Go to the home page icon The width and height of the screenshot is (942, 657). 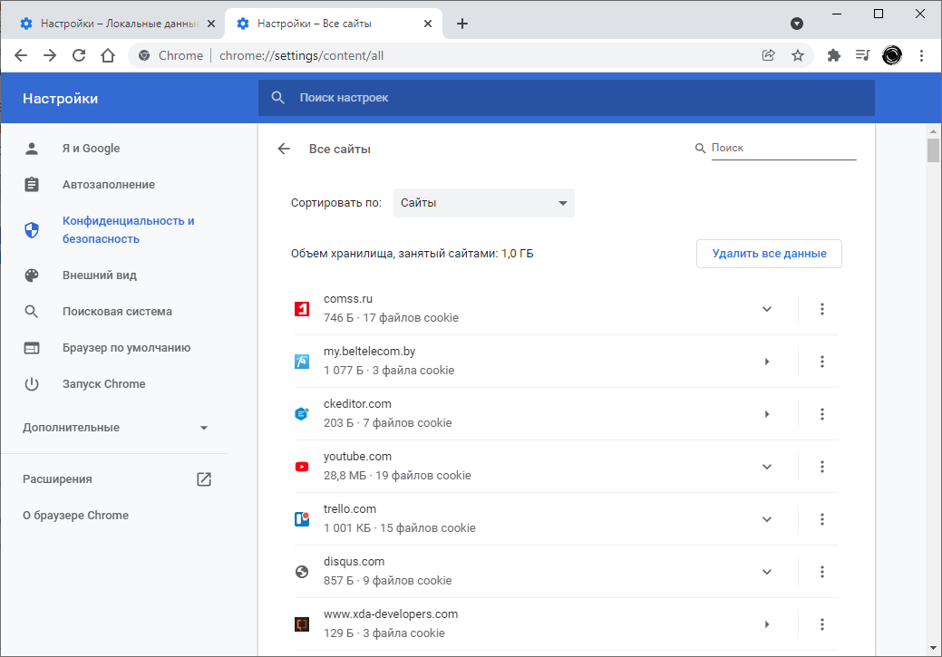108,55
